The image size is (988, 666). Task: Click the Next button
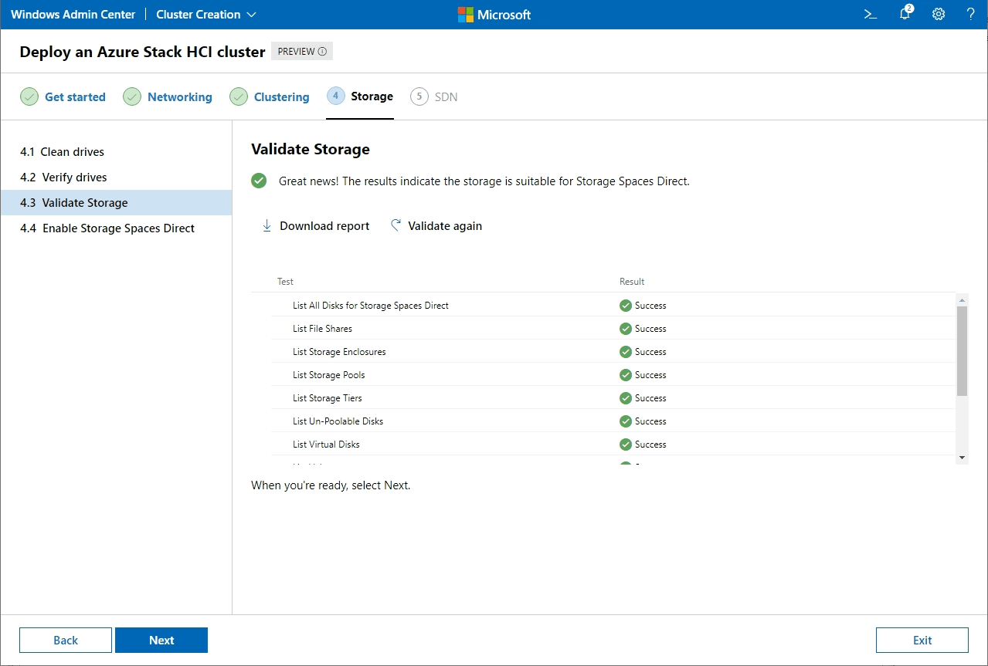click(x=161, y=640)
